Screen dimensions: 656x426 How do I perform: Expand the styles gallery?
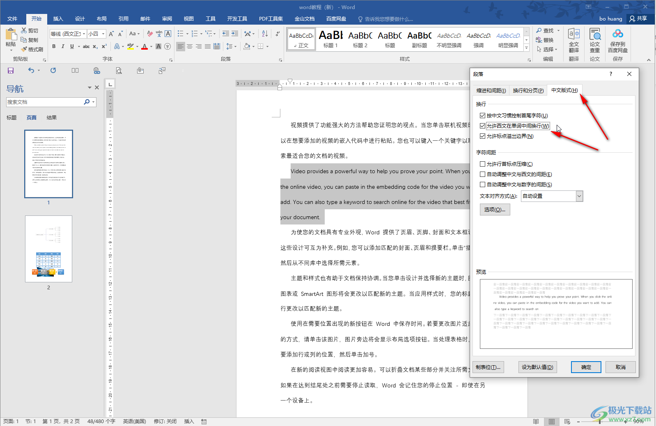527,48
